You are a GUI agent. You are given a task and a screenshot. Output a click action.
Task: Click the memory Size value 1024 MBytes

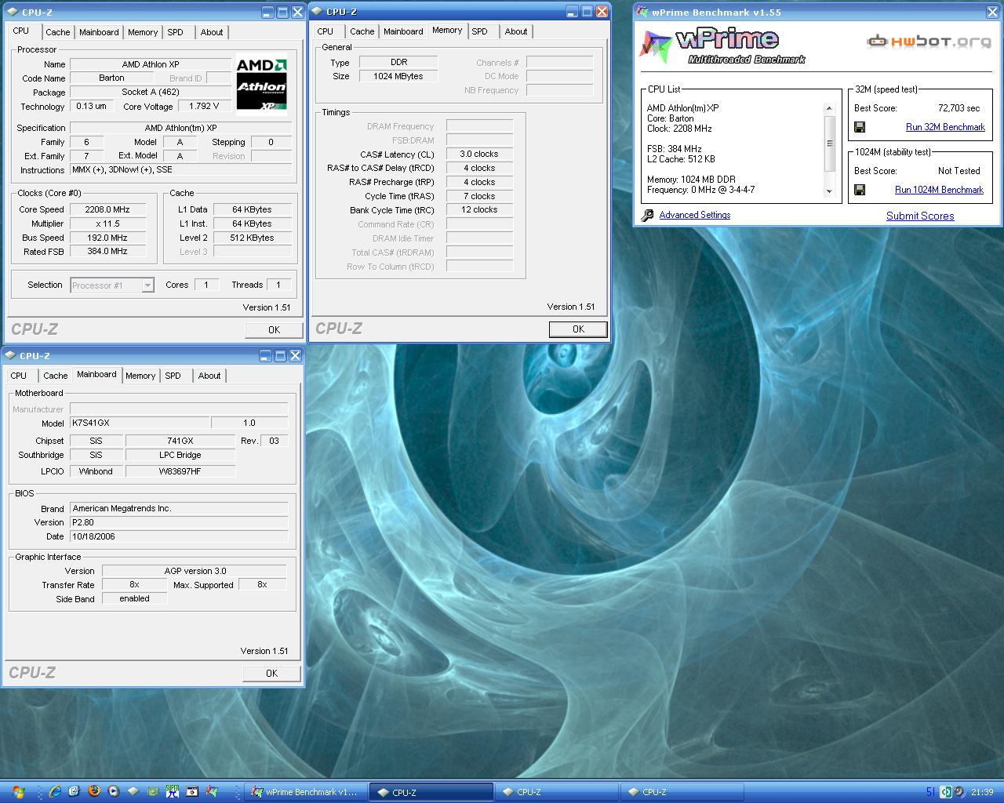click(398, 76)
